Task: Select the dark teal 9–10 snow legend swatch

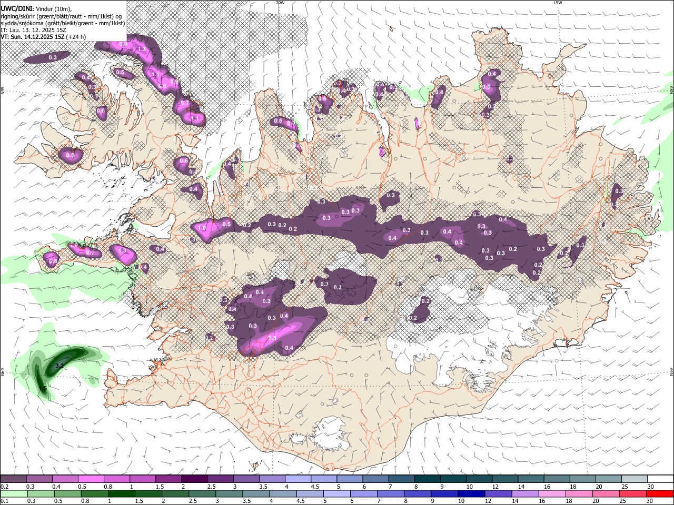Action: click(453, 479)
